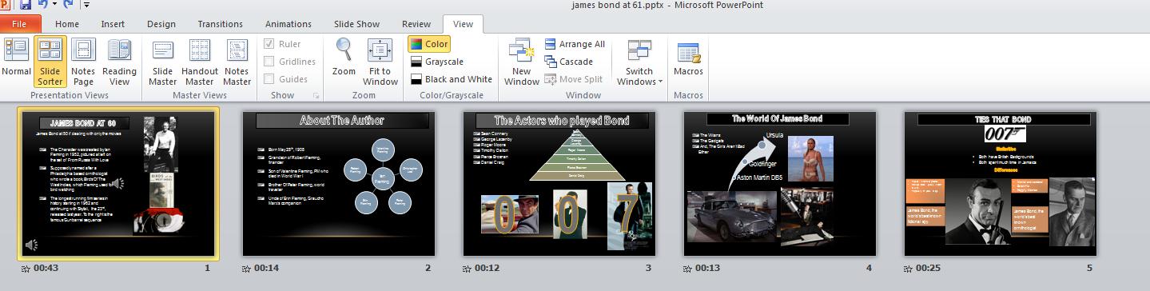
Task: Redo the last action
Action: coord(67,6)
